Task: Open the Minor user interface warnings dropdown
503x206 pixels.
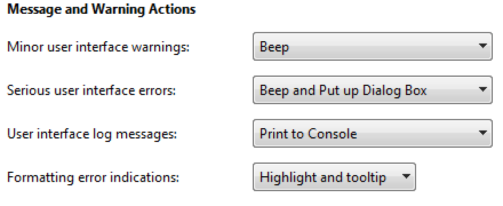Action: (373, 46)
